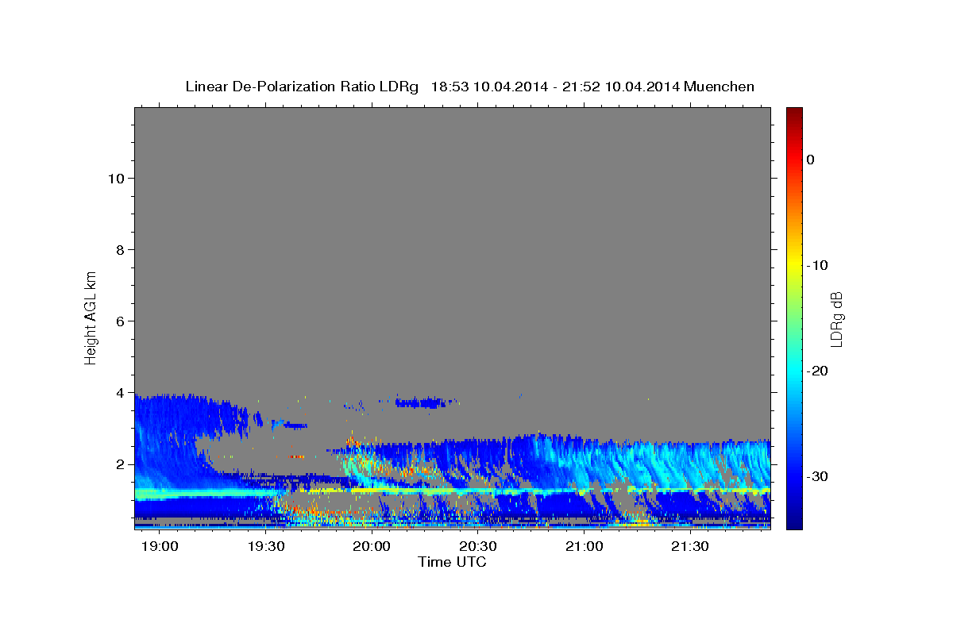The height and width of the screenshot is (635, 953).
Task: Click the gray no-data area above 6 km
Action: point(452,214)
